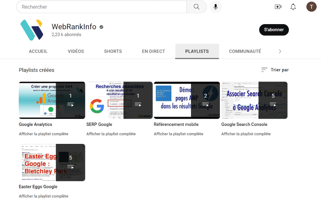This screenshot has width=321, height=213.
Task: View full playlist under Google Analytics
Action: click(44, 134)
